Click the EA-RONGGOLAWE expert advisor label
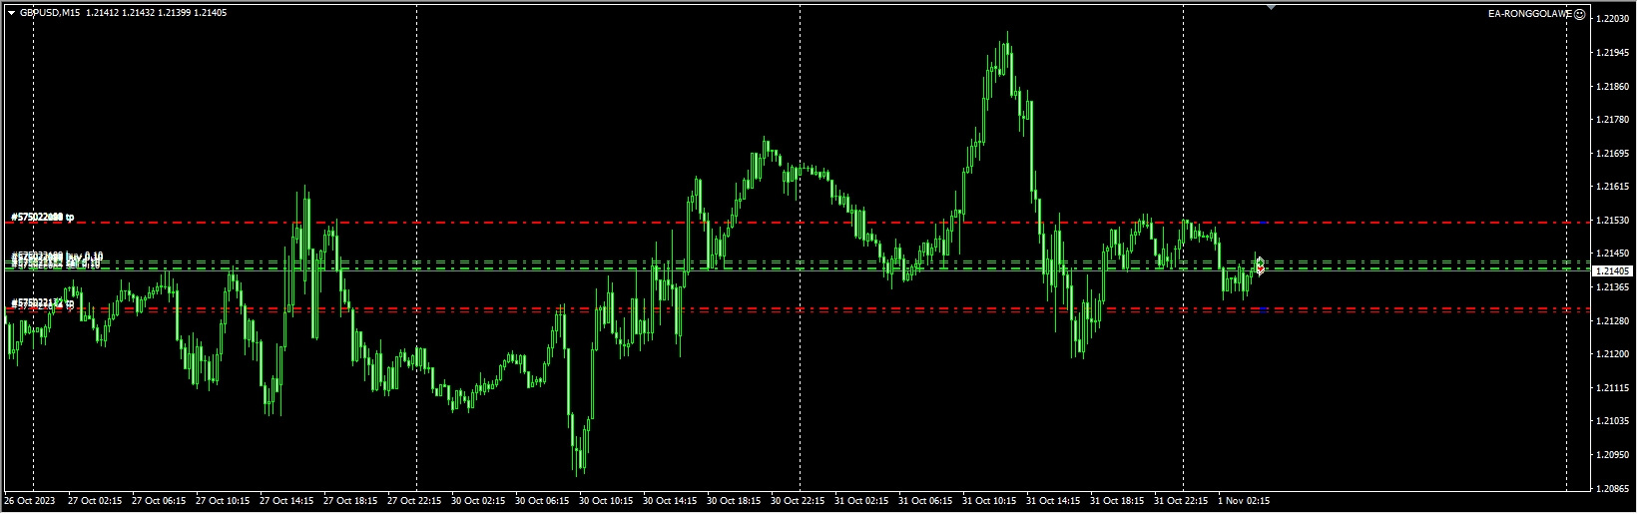 click(x=1530, y=14)
